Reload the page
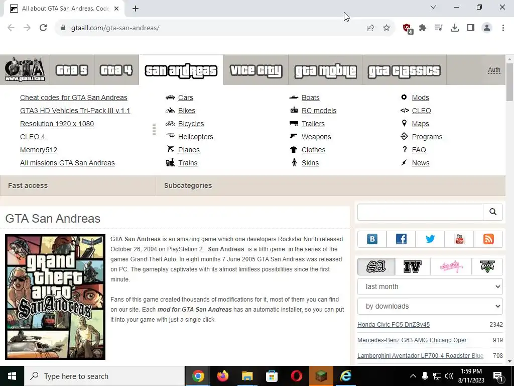 tap(43, 28)
